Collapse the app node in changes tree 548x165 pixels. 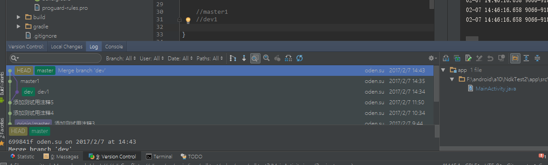pos(443,70)
